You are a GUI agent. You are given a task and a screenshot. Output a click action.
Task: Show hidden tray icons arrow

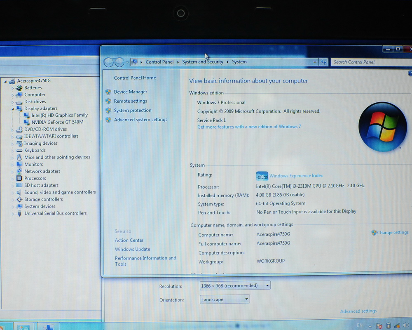(x=370, y=326)
